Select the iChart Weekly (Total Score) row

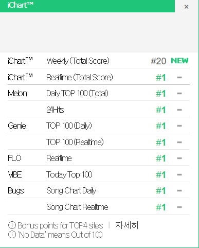point(99,61)
